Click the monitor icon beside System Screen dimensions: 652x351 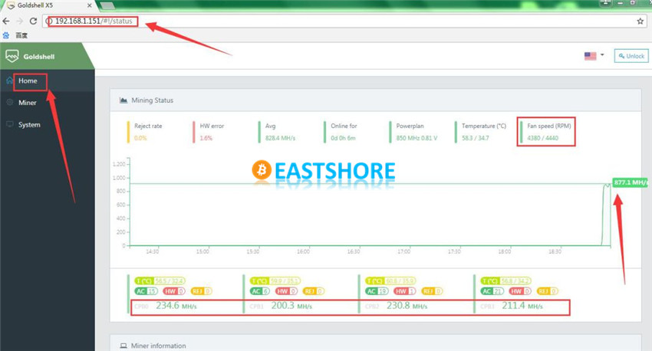pyautogui.click(x=9, y=124)
